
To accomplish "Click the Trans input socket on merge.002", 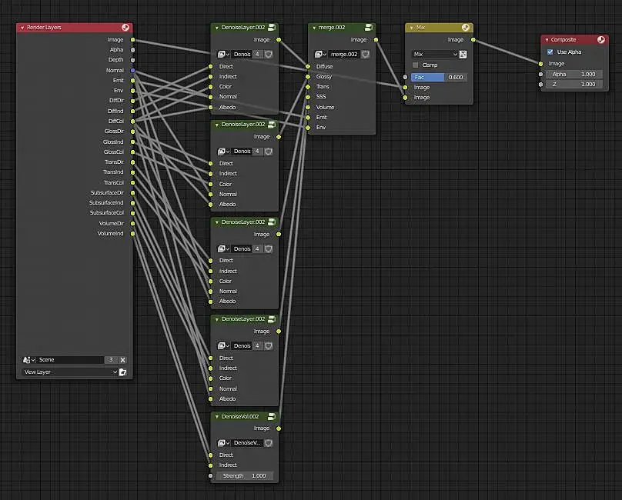I will tap(308, 87).
